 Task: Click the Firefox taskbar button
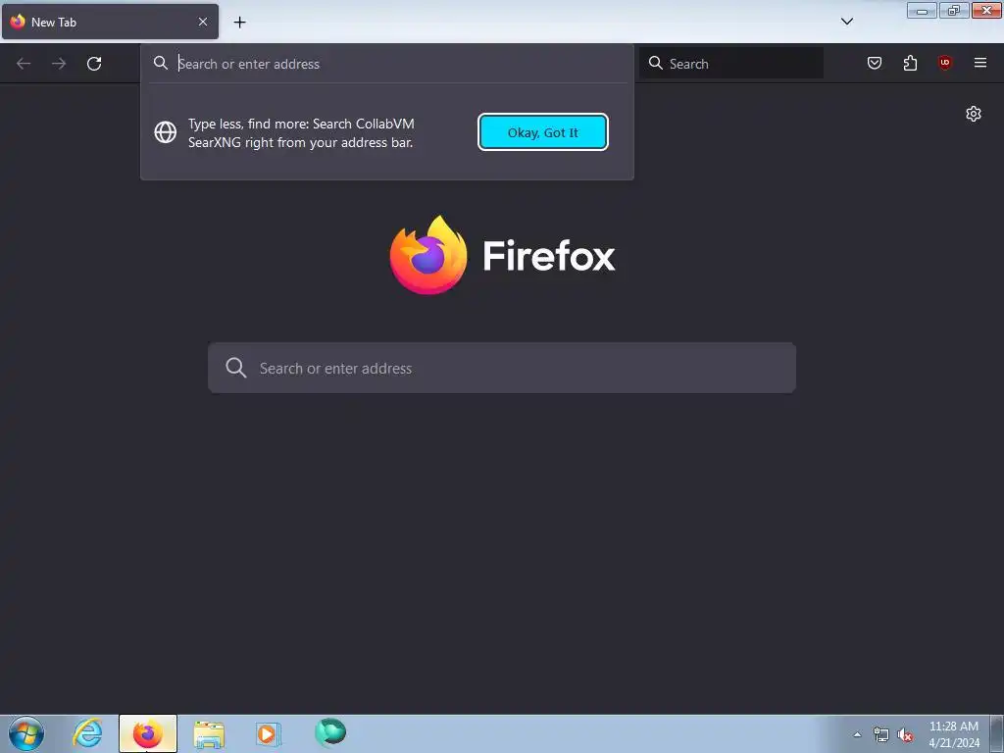148,733
